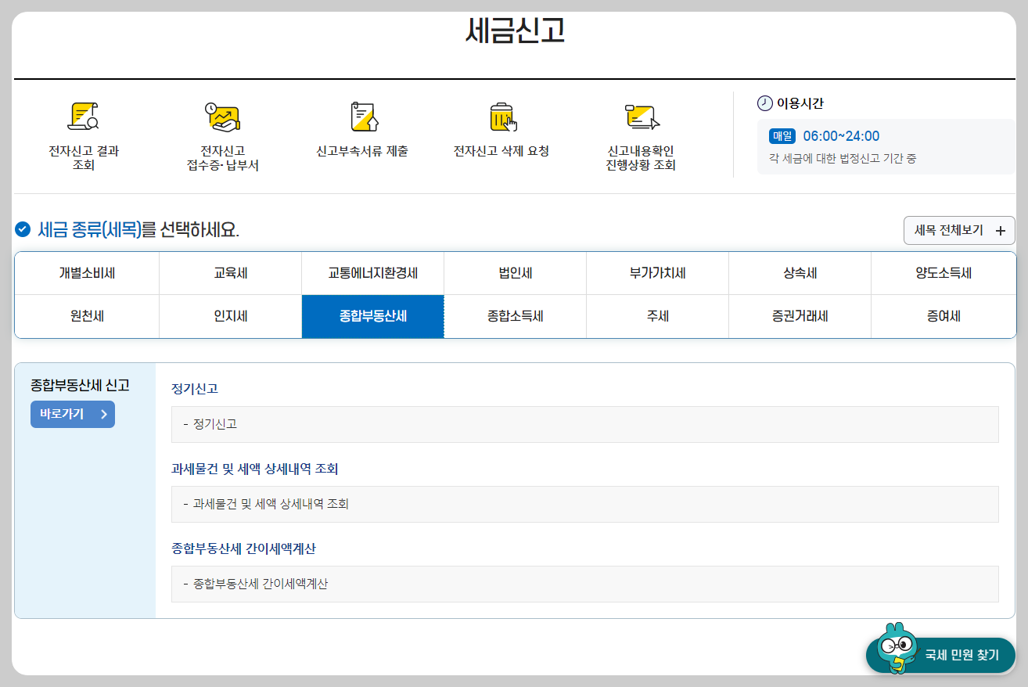
Task: Click the 신고부속서류 제출 document icon
Action: pos(363,117)
